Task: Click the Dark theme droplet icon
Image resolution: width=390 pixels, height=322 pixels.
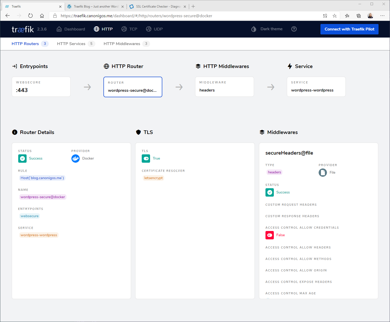Action: (x=254, y=29)
